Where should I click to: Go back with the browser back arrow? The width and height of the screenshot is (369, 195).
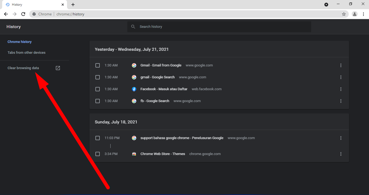tap(6, 14)
